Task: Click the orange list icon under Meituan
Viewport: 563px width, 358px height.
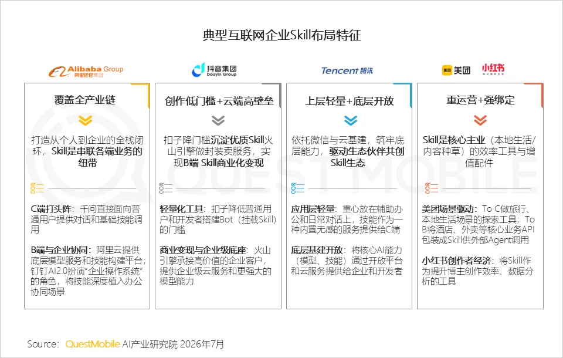Action: click(431, 188)
